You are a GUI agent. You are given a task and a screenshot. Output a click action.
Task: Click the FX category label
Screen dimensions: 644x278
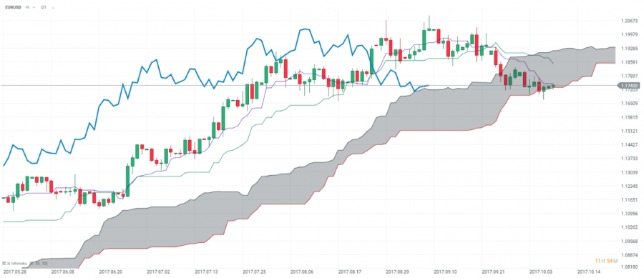27,7
